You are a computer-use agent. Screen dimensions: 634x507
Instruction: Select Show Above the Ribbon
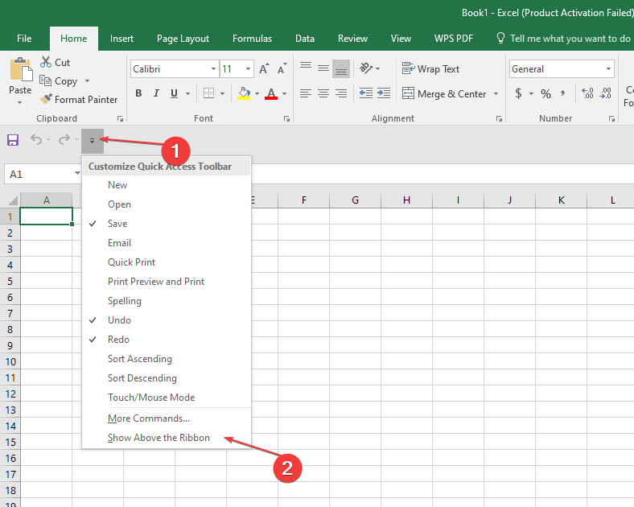[x=158, y=438]
